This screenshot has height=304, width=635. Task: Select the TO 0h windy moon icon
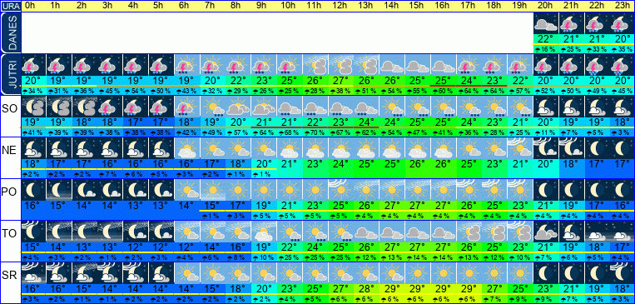click(33, 232)
